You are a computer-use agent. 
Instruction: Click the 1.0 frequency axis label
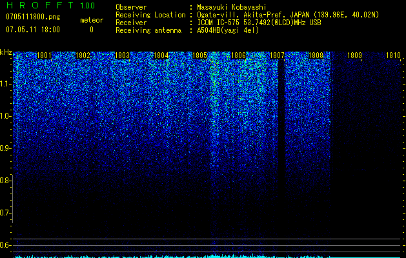6,116
